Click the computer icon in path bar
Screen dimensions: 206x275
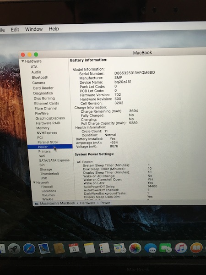tap(37, 203)
